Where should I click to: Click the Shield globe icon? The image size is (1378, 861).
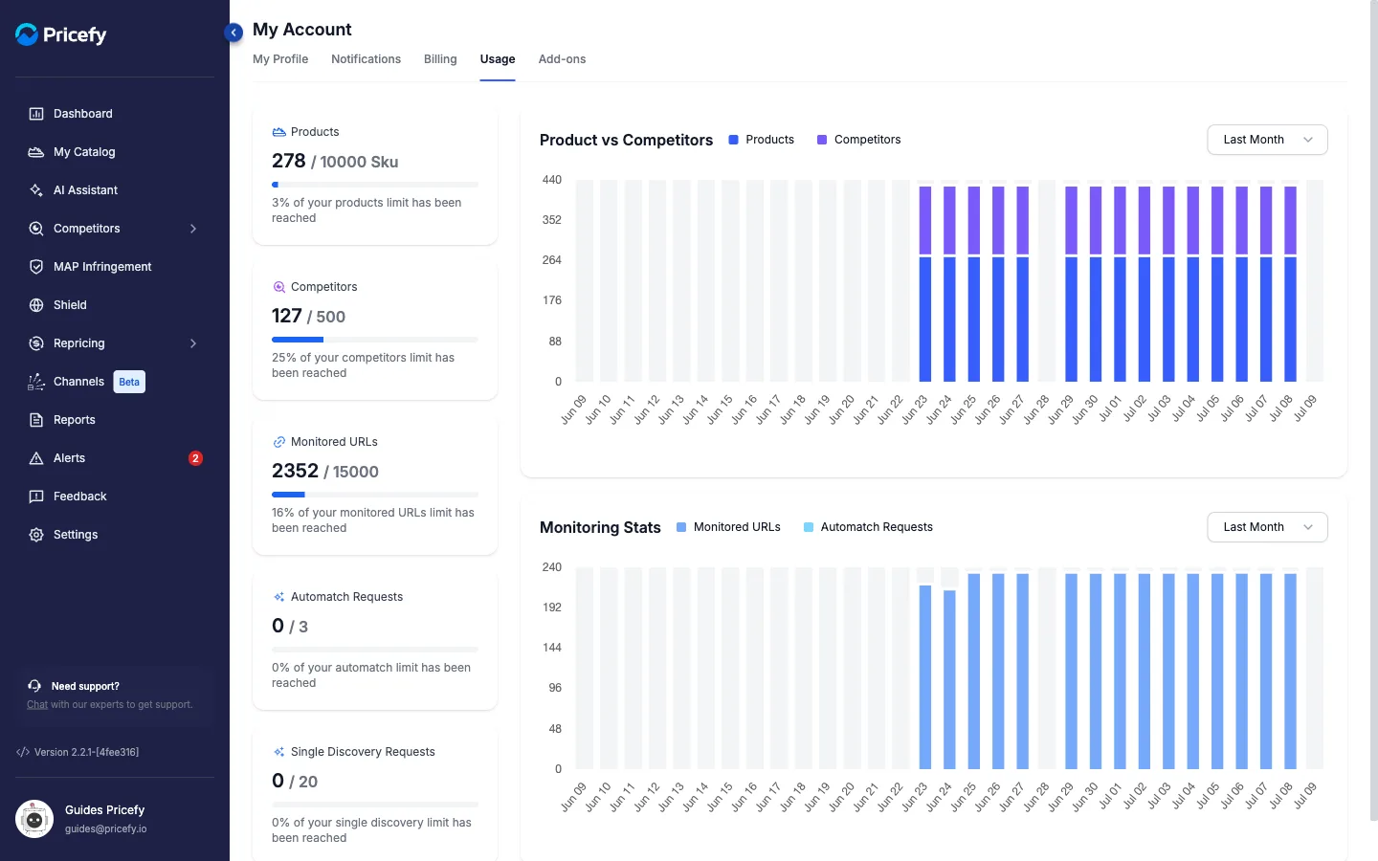click(x=36, y=305)
